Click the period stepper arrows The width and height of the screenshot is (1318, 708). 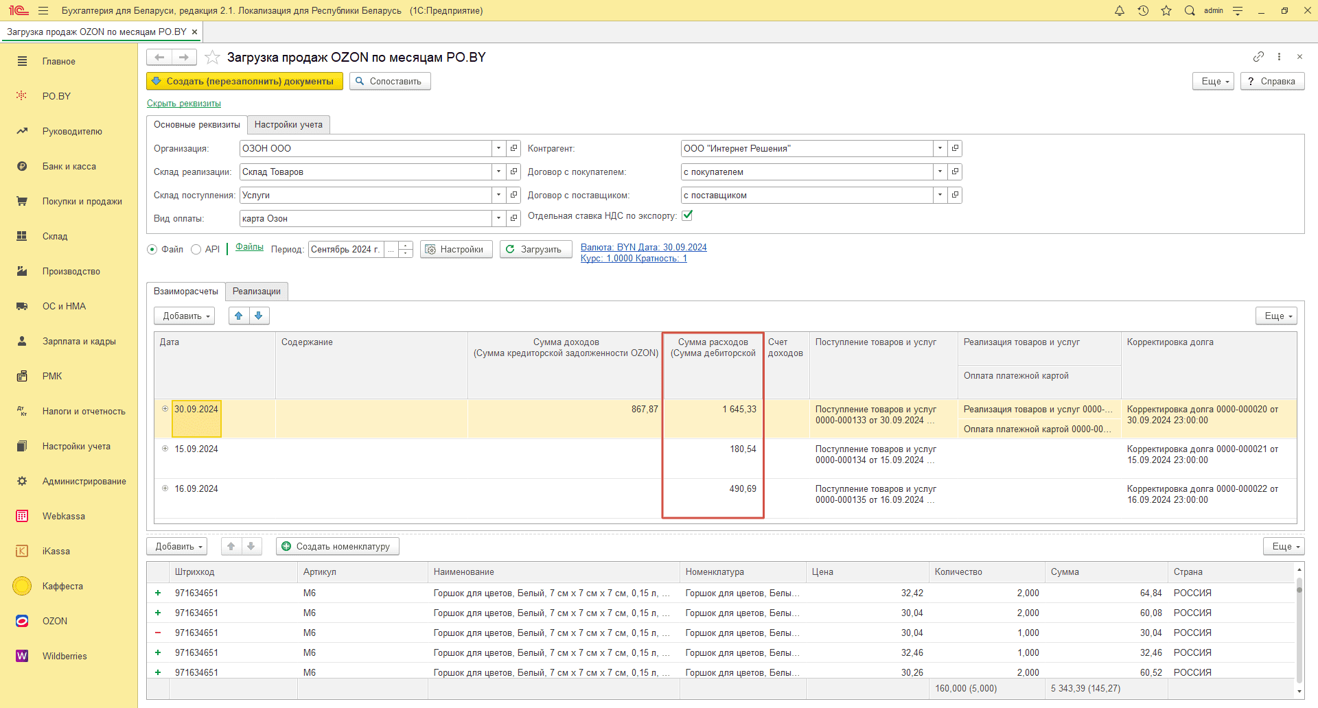[x=406, y=250]
